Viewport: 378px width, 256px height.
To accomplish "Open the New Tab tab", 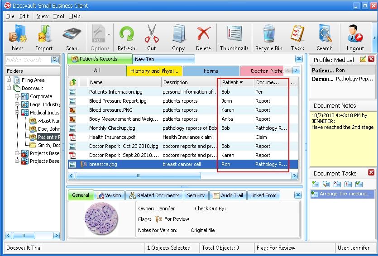I will (x=163, y=59).
